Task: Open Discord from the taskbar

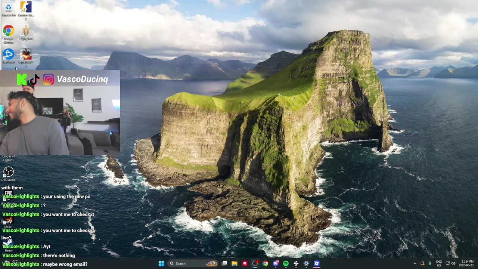Action: pos(276,263)
